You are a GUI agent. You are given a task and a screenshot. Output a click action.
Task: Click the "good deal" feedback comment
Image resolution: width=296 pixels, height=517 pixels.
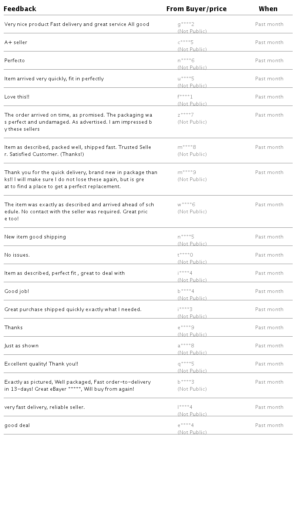point(17,426)
